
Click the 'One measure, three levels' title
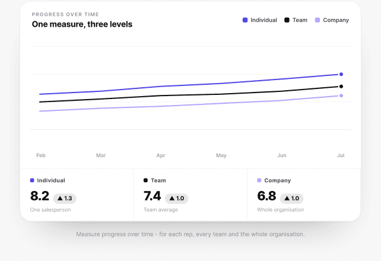click(x=82, y=24)
